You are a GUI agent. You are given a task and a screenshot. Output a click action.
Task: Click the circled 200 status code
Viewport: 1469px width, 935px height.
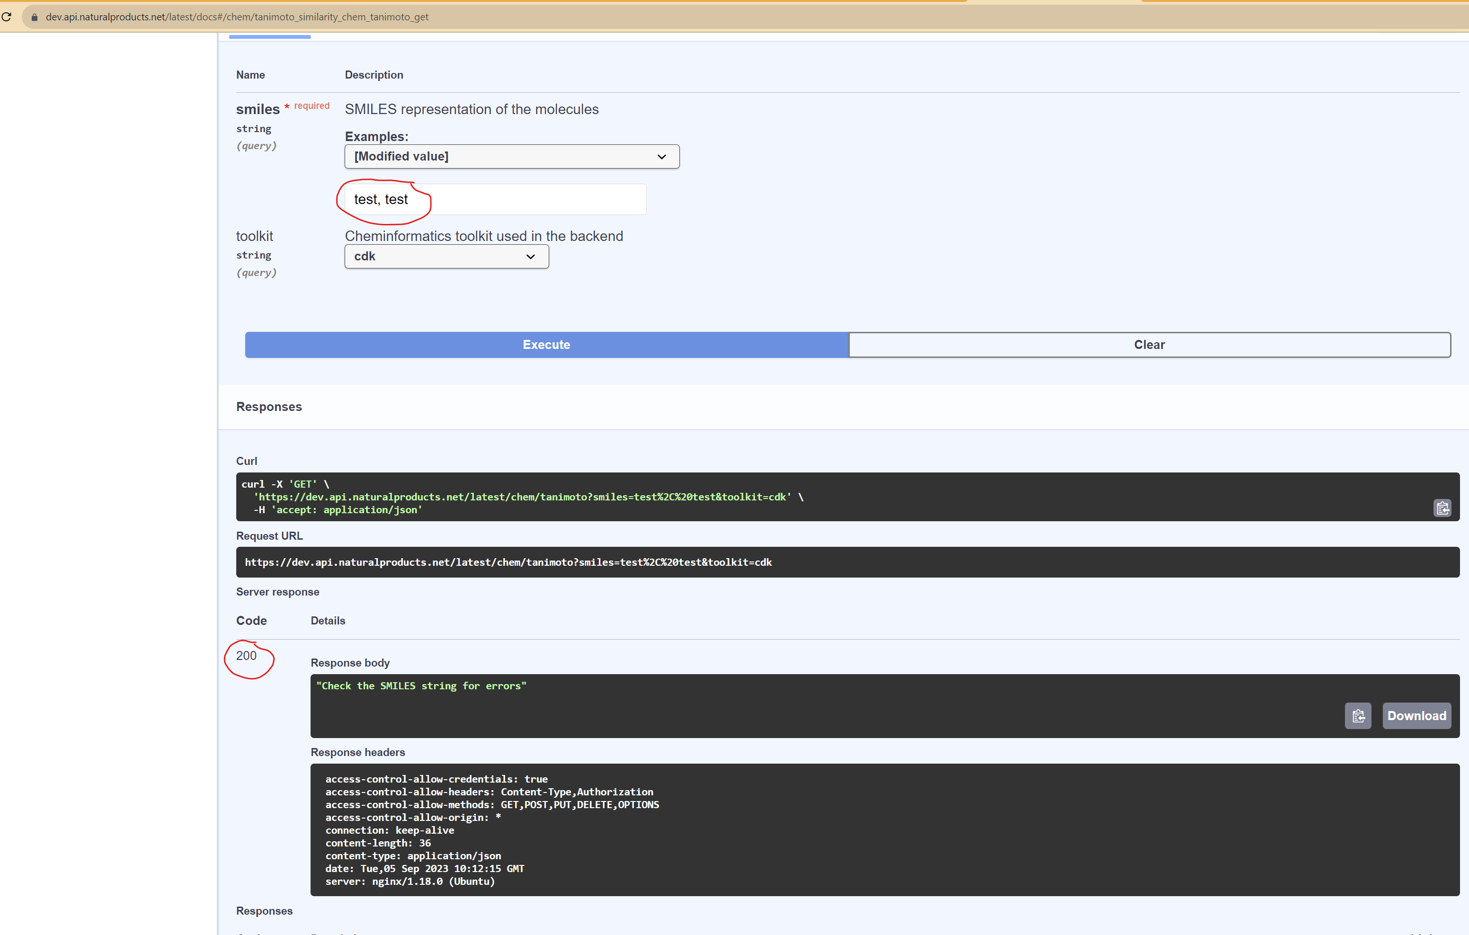point(248,656)
